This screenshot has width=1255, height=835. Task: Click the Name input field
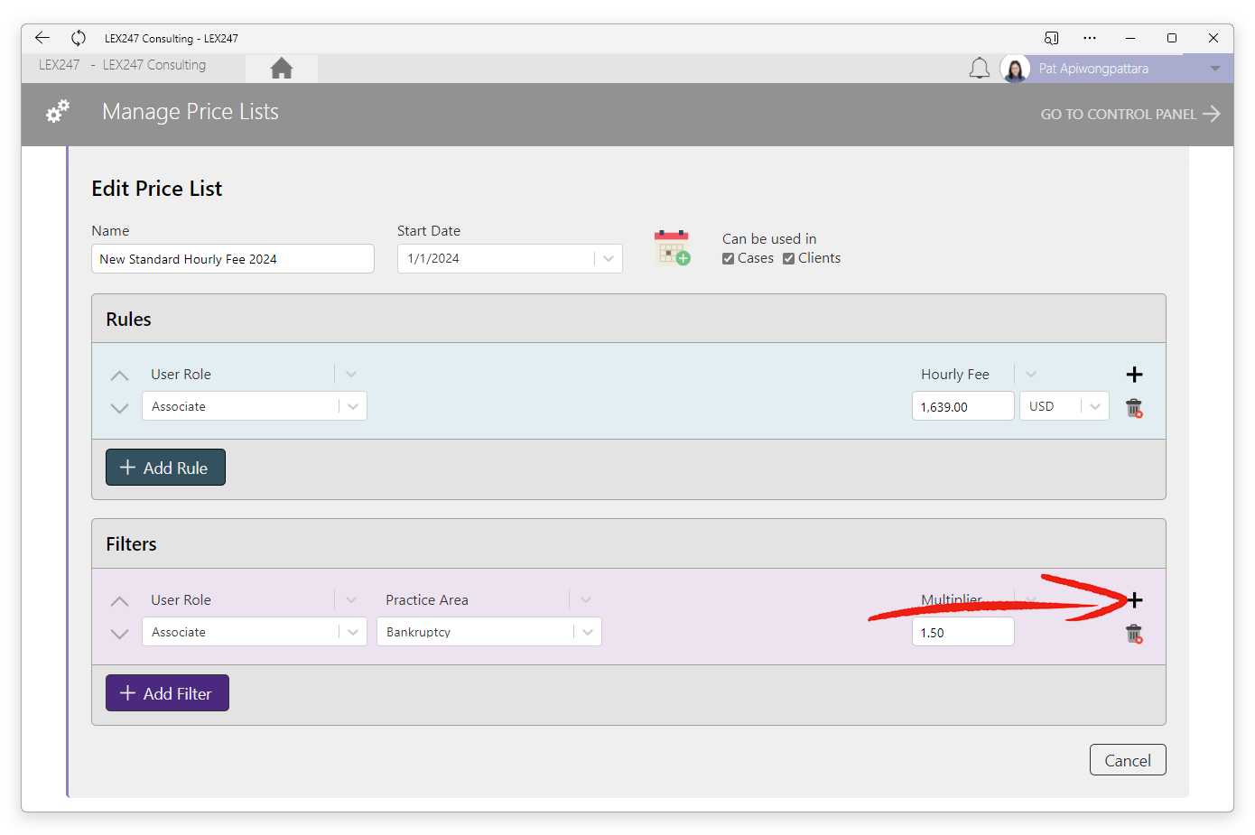(x=233, y=259)
